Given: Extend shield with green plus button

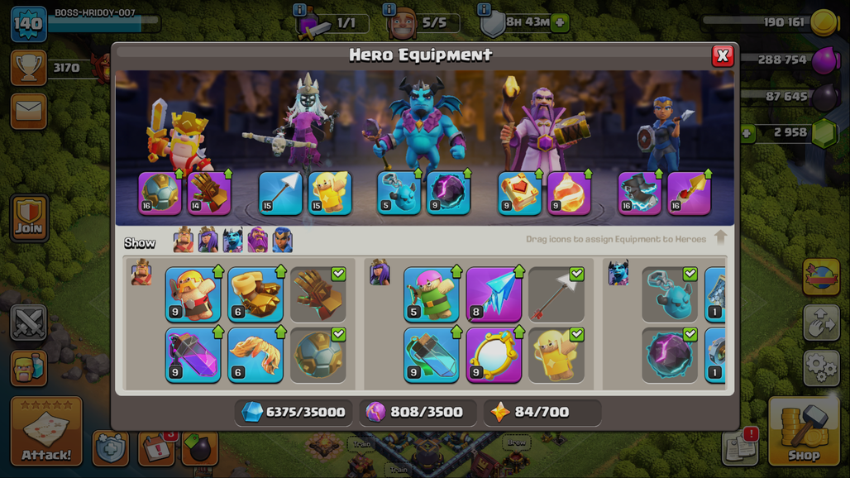Looking at the screenshot, I should pos(561,23).
